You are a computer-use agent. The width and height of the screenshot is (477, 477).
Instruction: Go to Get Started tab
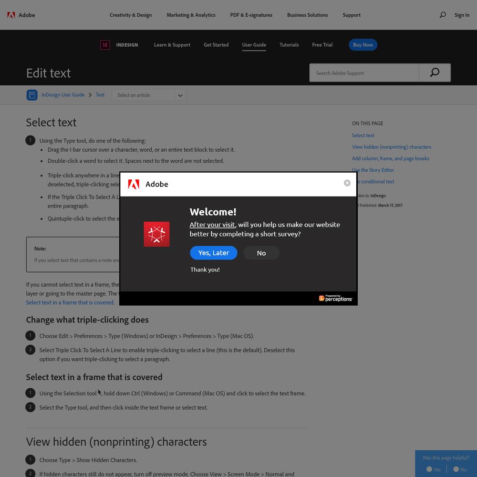click(x=216, y=45)
